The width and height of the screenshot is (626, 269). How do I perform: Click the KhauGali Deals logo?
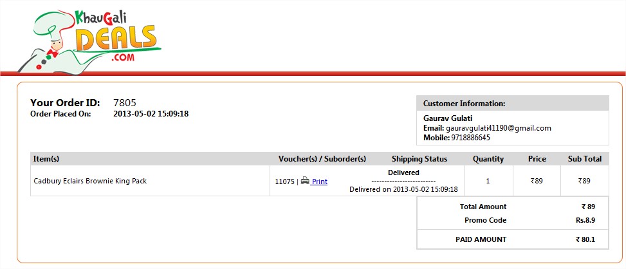coord(89,41)
